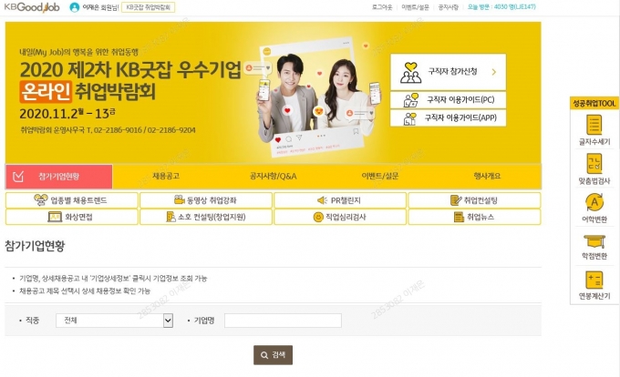Open the 공지사항/Q&A tab

click(x=273, y=176)
